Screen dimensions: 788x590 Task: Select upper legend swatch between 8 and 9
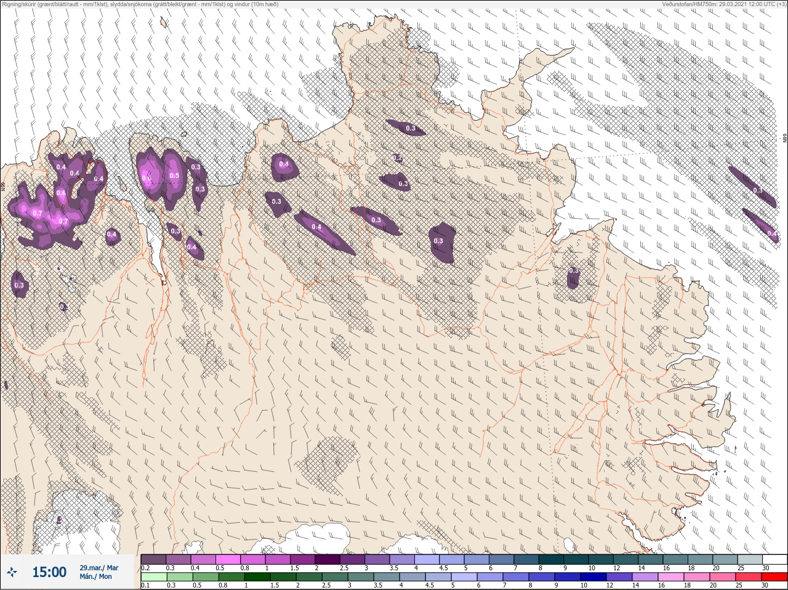(551, 559)
